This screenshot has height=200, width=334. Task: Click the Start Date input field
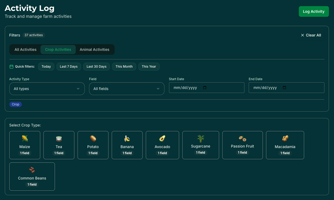click(207, 87)
